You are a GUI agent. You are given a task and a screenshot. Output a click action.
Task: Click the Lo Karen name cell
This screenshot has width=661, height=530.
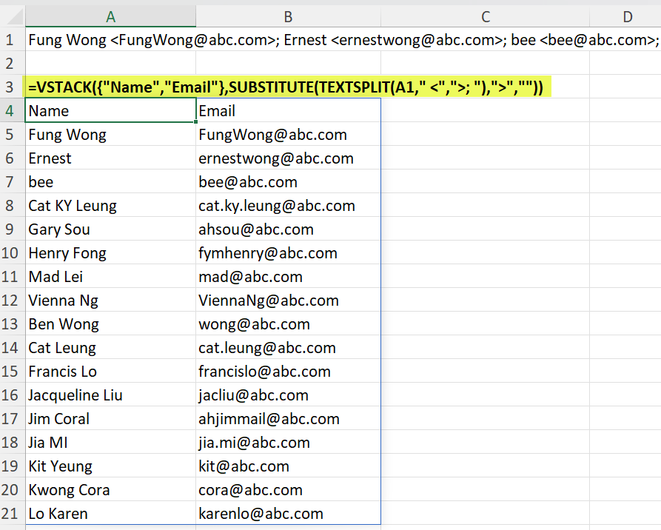coord(110,514)
